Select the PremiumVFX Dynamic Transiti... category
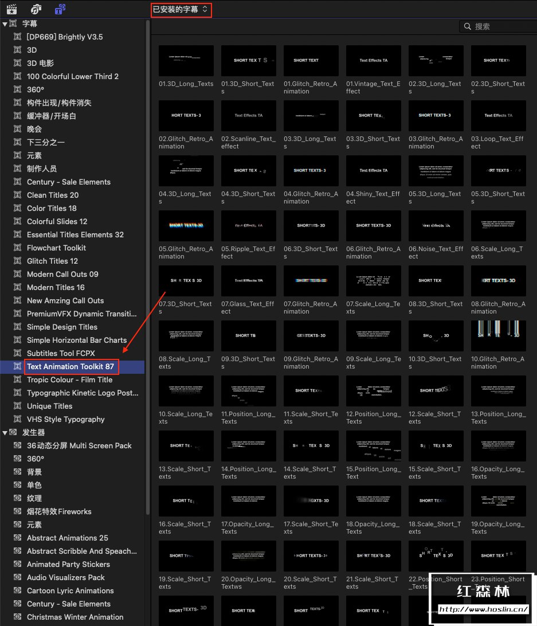Image resolution: width=537 pixels, height=626 pixels. tap(81, 314)
